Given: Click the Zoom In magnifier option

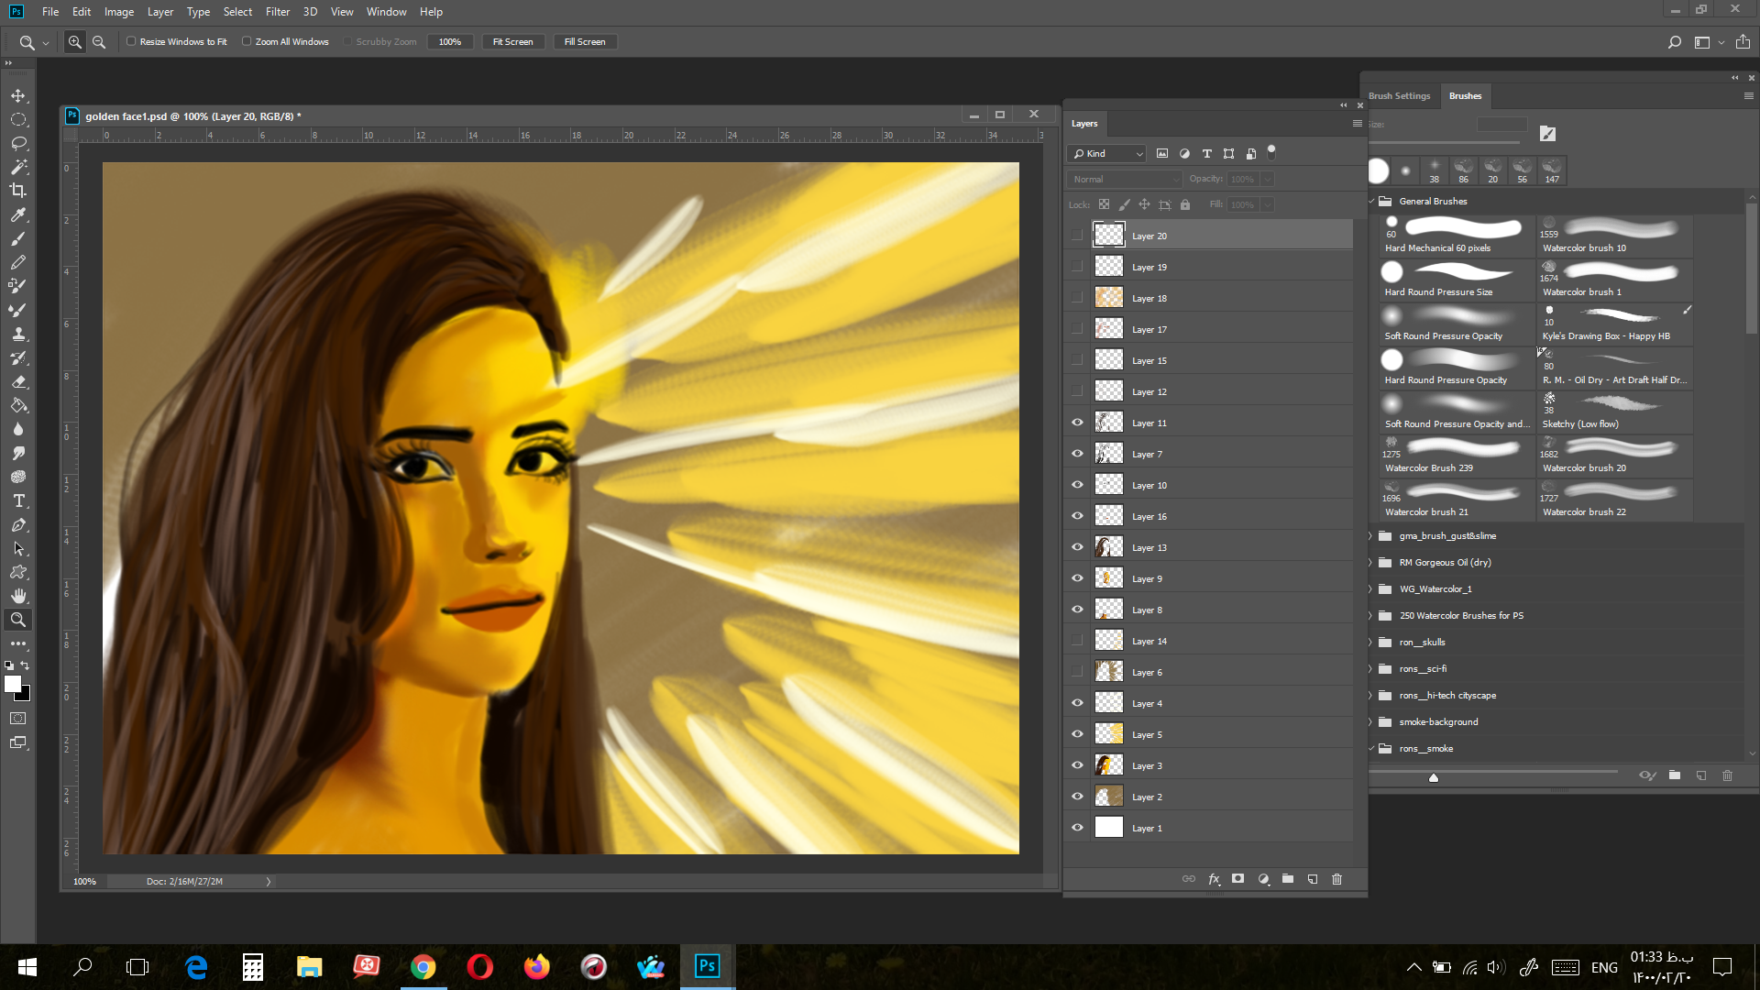Looking at the screenshot, I should (75, 42).
